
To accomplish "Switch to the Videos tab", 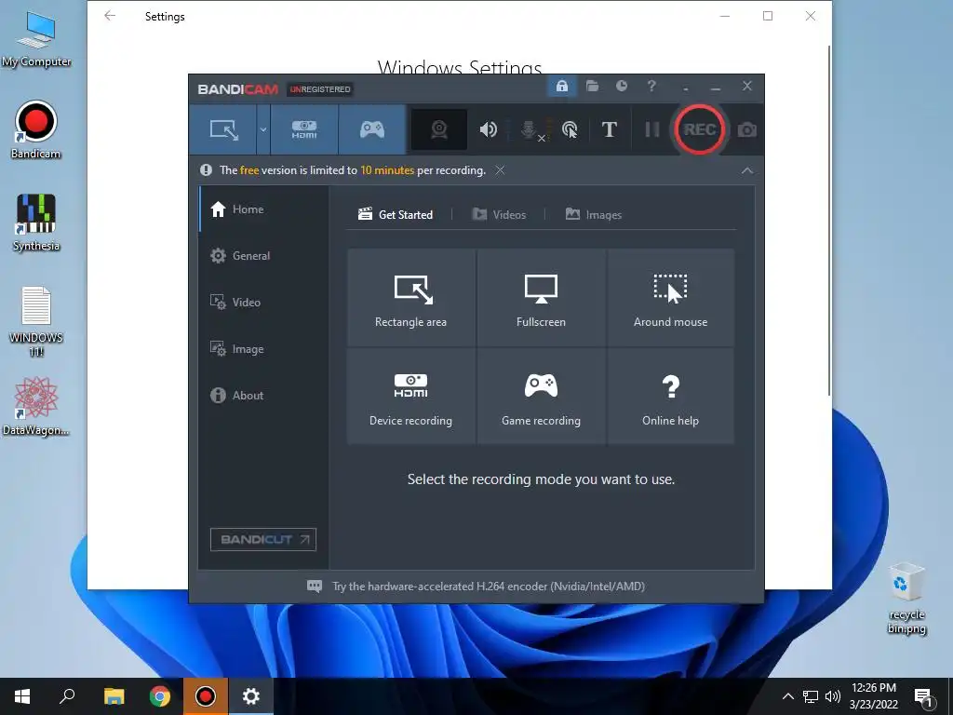I will (x=499, y=215).
